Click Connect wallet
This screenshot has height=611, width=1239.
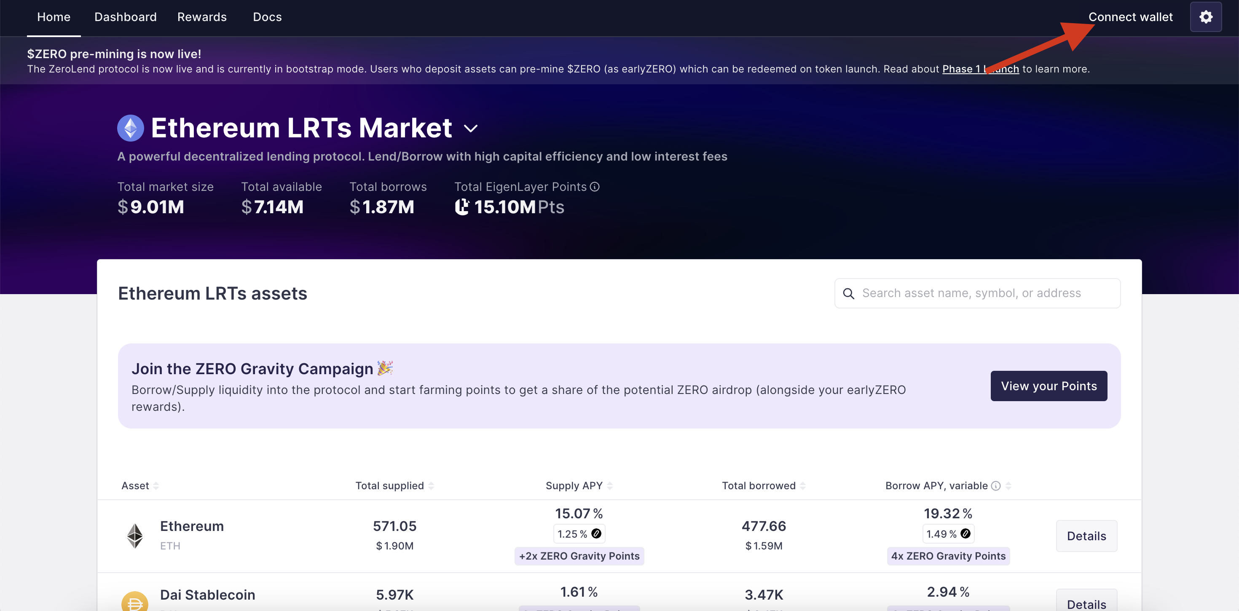click(x=1130, y=17)
